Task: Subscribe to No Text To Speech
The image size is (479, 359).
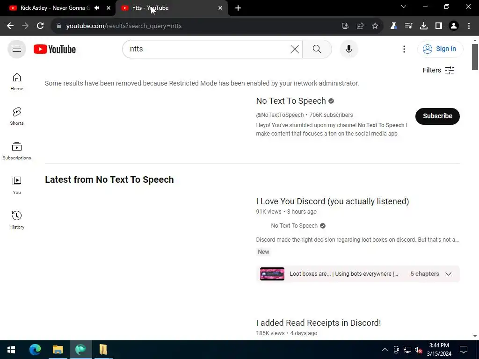Action: pos(437,116)
